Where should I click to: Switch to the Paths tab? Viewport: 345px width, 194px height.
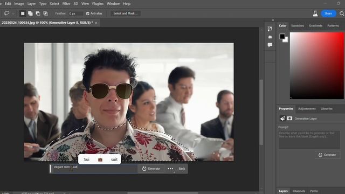[x=314, y=191]
